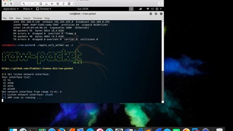Open the Places menu

pyautogui.click(x=28, y=9)
